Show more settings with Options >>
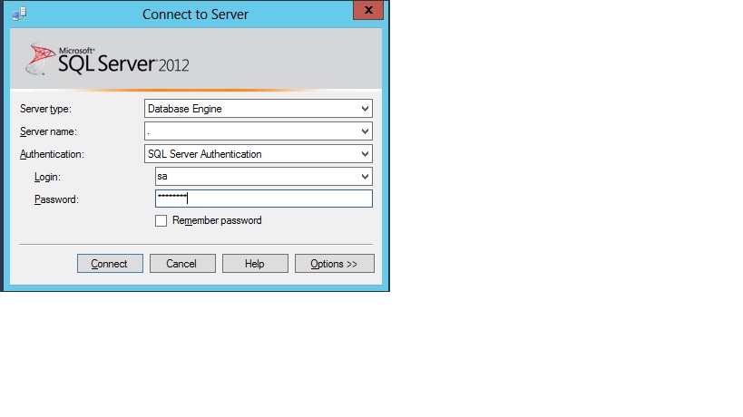743x417 pixels. [335, 264]
